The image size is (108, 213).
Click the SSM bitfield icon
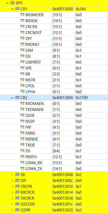[x=22, y=50]
